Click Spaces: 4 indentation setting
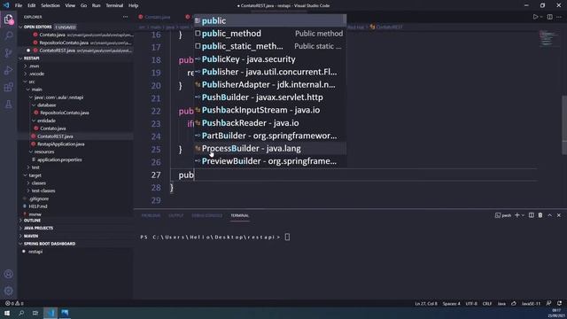This screenshot has width=567, height=319. coord(451,303)
